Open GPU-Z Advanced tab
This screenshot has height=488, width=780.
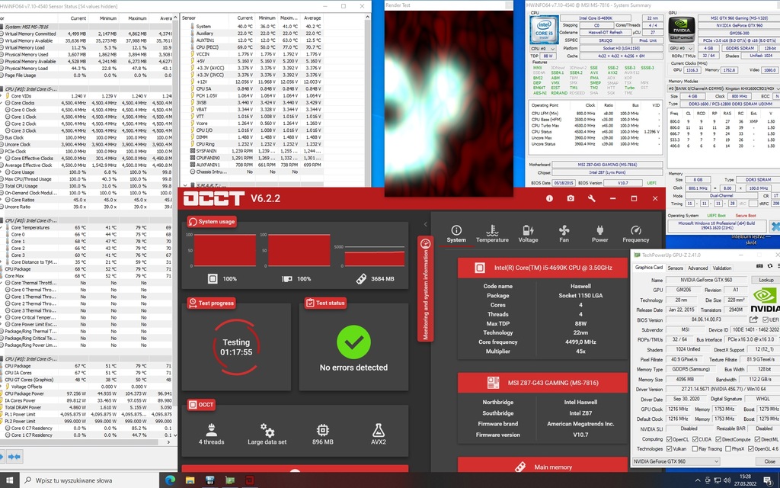698,268
